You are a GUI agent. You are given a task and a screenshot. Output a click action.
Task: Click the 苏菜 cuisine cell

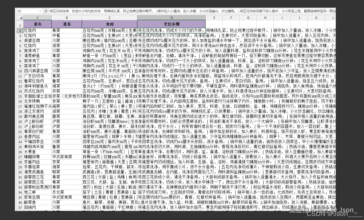pyautogui.click(x=67, y=91)
